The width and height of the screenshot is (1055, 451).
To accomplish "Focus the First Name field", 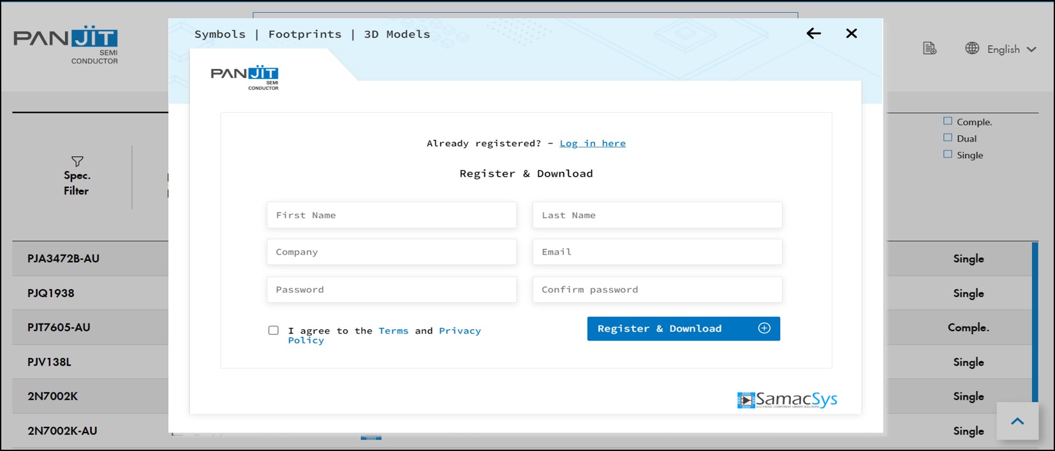I will click(392, 215).
